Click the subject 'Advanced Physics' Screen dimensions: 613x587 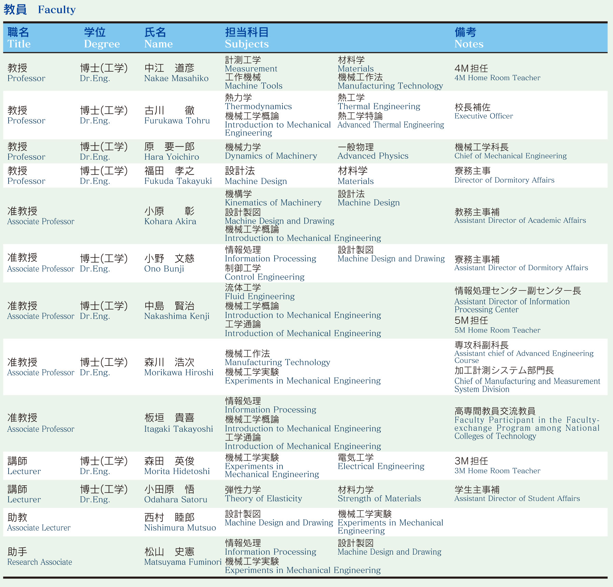click(373, 156)
